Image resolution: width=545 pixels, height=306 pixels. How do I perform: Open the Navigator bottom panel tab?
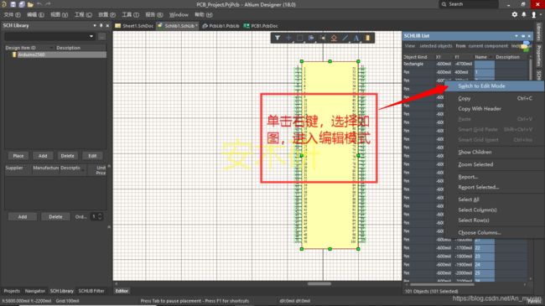pyautogui.click(x=35, y=291)
